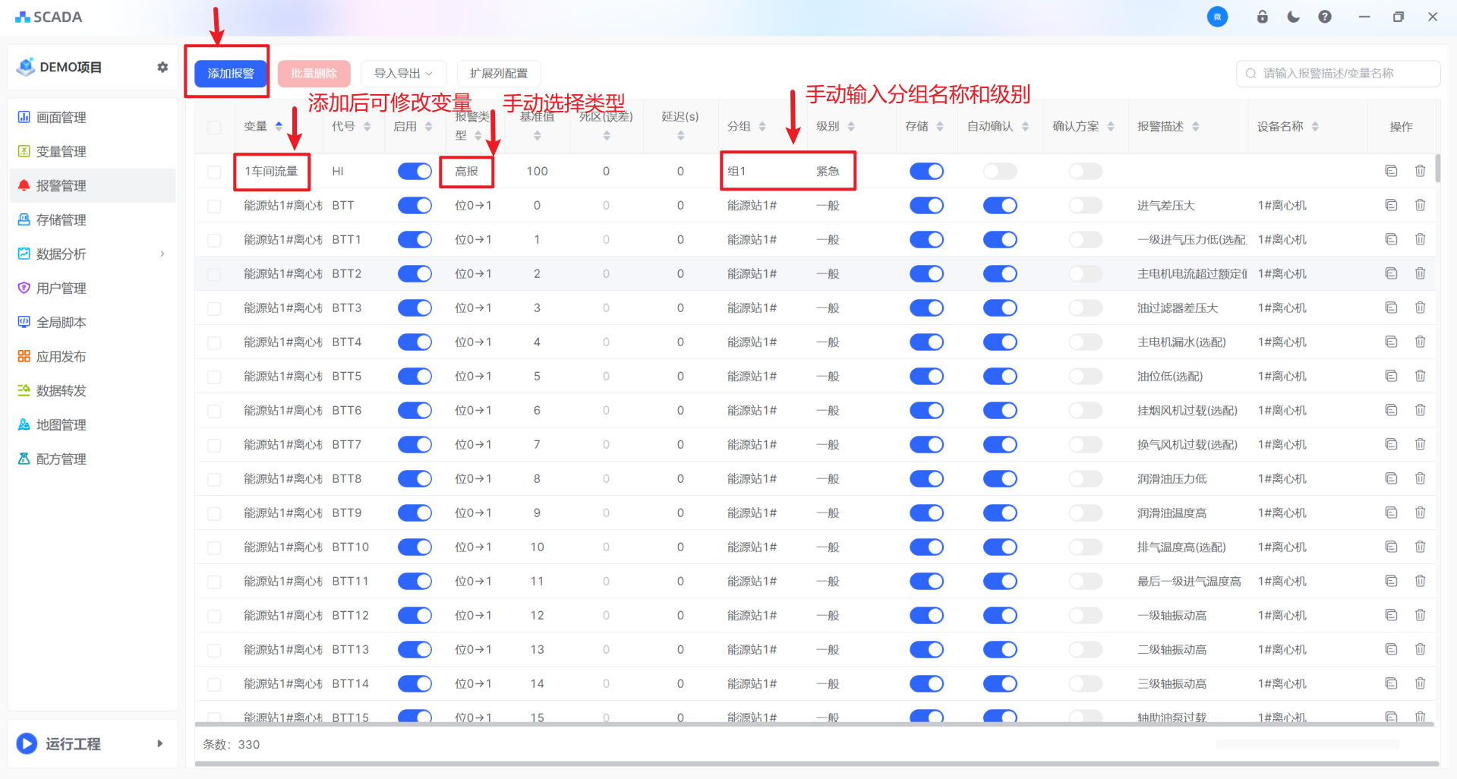
Task: Expand the 运行工程 arrow options
Action: click(159, 743)
